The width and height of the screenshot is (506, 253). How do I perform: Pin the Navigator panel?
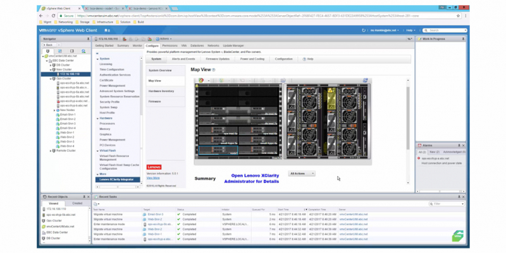pos(88,38)
